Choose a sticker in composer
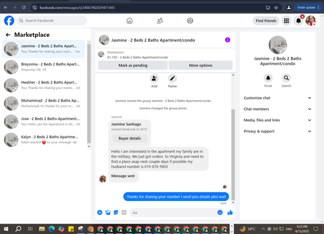The height and width of the screenshot is (234, 324). (x=116, y=213)
